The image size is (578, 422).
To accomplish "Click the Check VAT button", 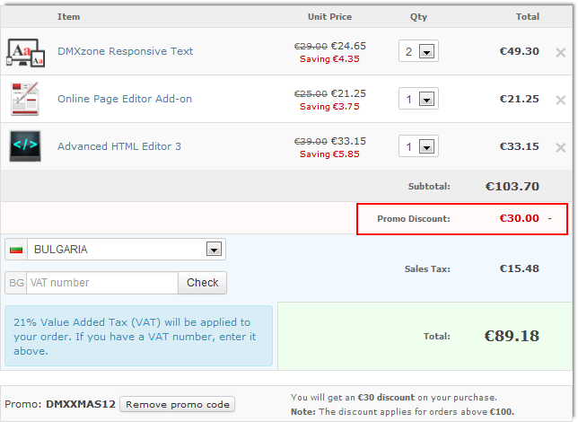I will pyautogui.click(x=202, y=283).
